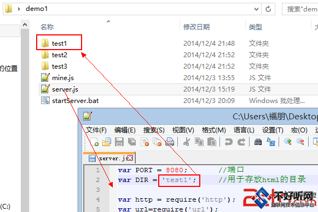This screenshot has width=318, height=212.
Task: Click the Find binoculars toolbar icon
Action: pos(258,142)
